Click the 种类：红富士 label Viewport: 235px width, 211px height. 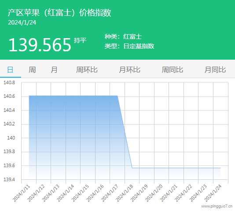123,36
